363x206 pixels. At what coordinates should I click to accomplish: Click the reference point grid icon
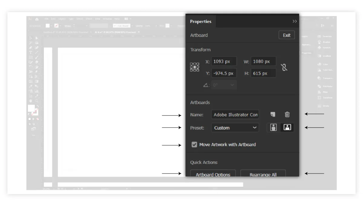click(x=195, y=67)
